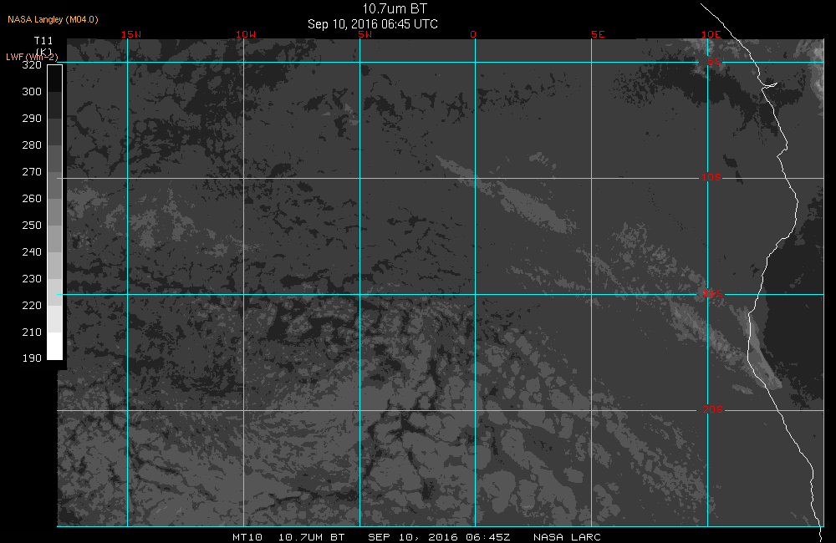This screenshot has height=543, width=836.
Task: Click the 220 value on the colorbar scale
Action: coord(32,306)
